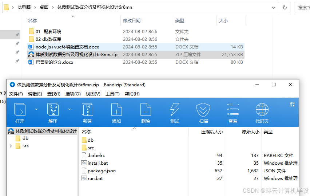Open the 帮助(H) menu
Screen dimensions: 310x196
click(x=132, y=94)
